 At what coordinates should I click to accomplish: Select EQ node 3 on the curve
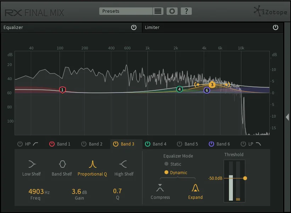tap(212, 85)
